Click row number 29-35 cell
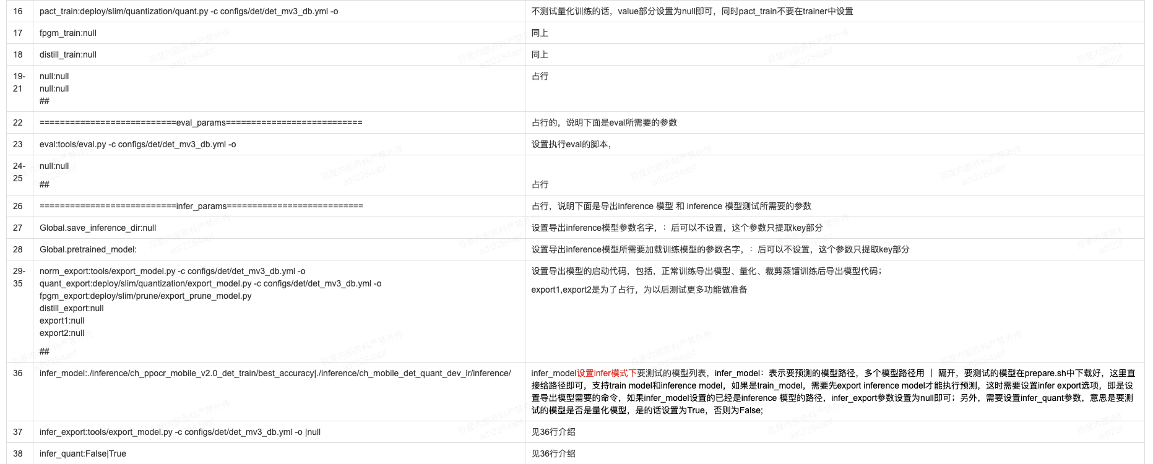The height and width of the screenshot is (464, 1153). (x=19, y=311)
